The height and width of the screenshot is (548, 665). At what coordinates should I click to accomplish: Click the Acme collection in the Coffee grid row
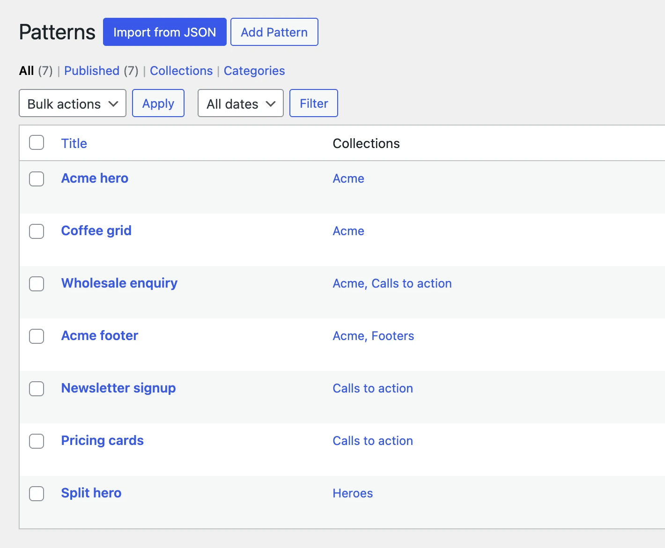(348, 231)
